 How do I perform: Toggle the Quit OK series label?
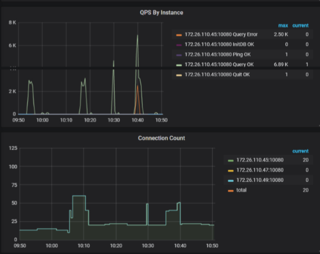pyautogui.click(x=217, y=75)
